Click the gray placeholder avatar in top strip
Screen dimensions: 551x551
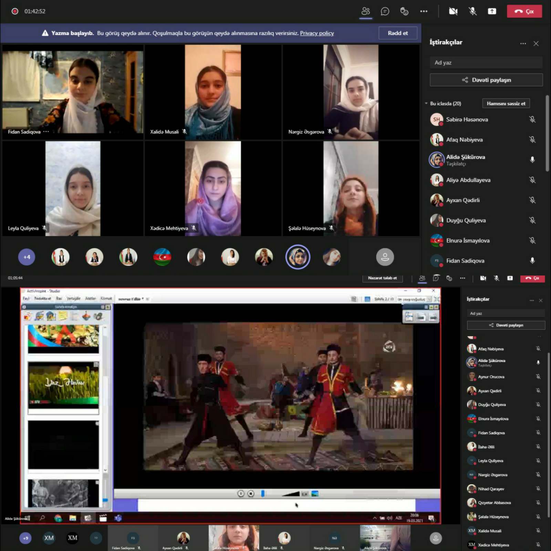(x=385, y=257)
